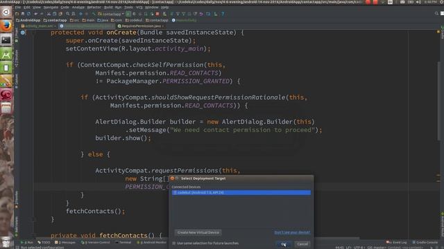444x249 pixels.
Task: Open Terminal from the Ubuntu launcher
Action: (6, 40)
